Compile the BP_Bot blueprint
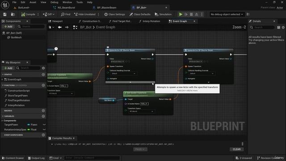This screenshot has width=286, height=161. click(x=28, y=14)
